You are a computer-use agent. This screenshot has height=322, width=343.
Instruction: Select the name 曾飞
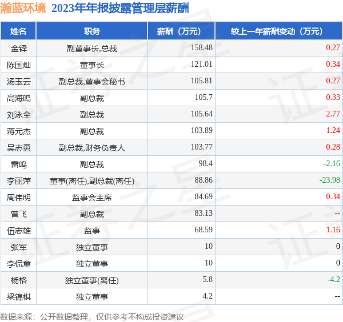(x=19, y=214)
